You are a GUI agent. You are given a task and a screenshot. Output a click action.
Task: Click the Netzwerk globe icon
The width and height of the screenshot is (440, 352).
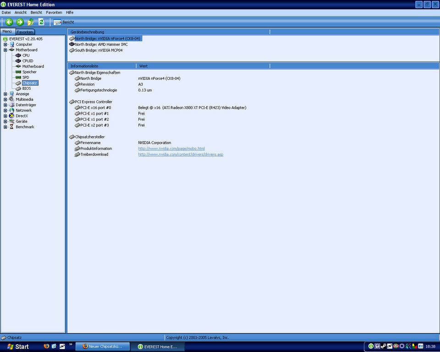12,110
